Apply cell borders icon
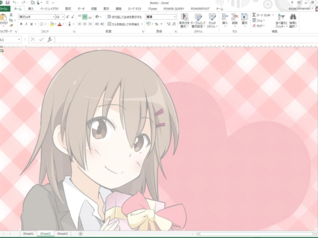 41,24
